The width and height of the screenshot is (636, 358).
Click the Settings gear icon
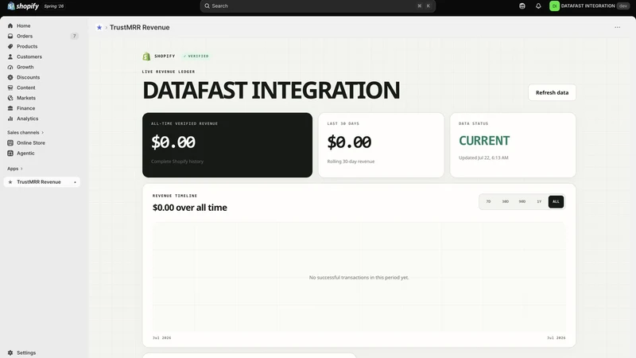pos(10,352)
